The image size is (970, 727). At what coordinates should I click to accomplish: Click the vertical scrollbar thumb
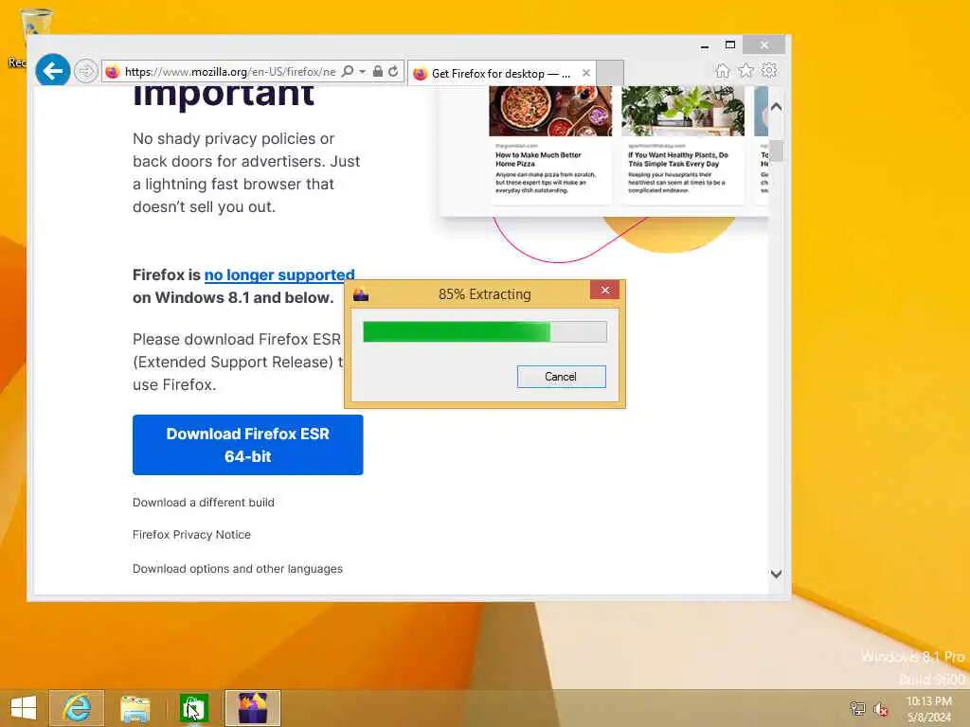point(776,151)
